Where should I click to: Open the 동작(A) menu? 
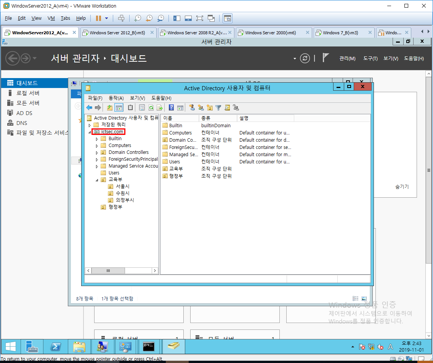click(116, 98)
